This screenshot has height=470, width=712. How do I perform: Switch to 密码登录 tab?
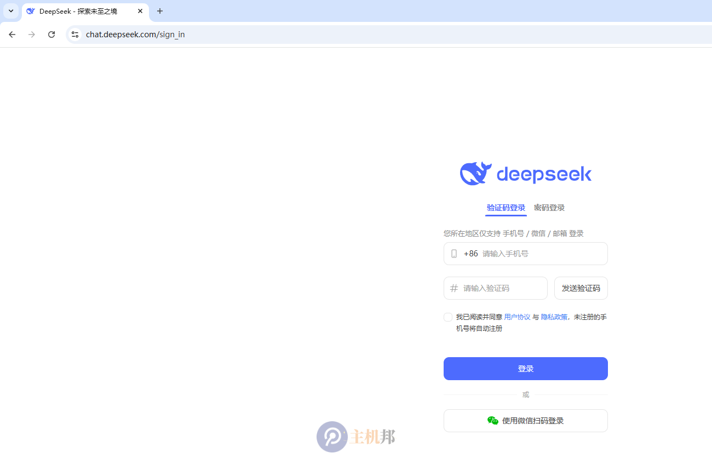pos(549,208)
